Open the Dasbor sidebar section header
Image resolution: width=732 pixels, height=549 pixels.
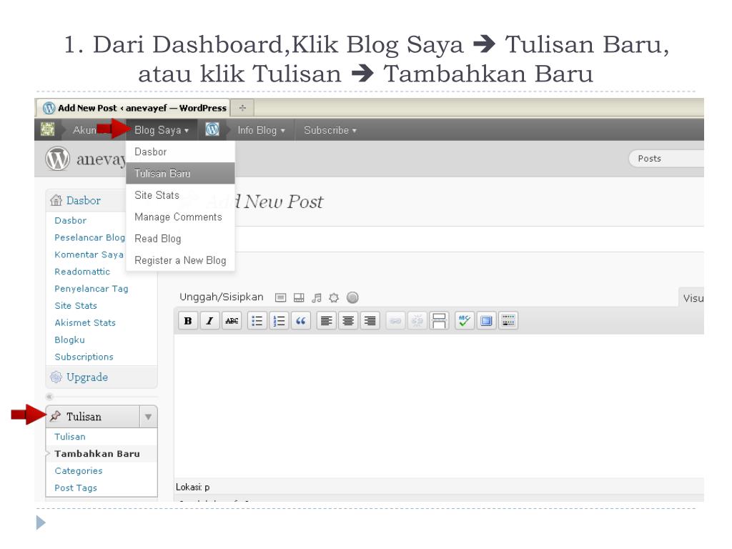click(86, 200)
